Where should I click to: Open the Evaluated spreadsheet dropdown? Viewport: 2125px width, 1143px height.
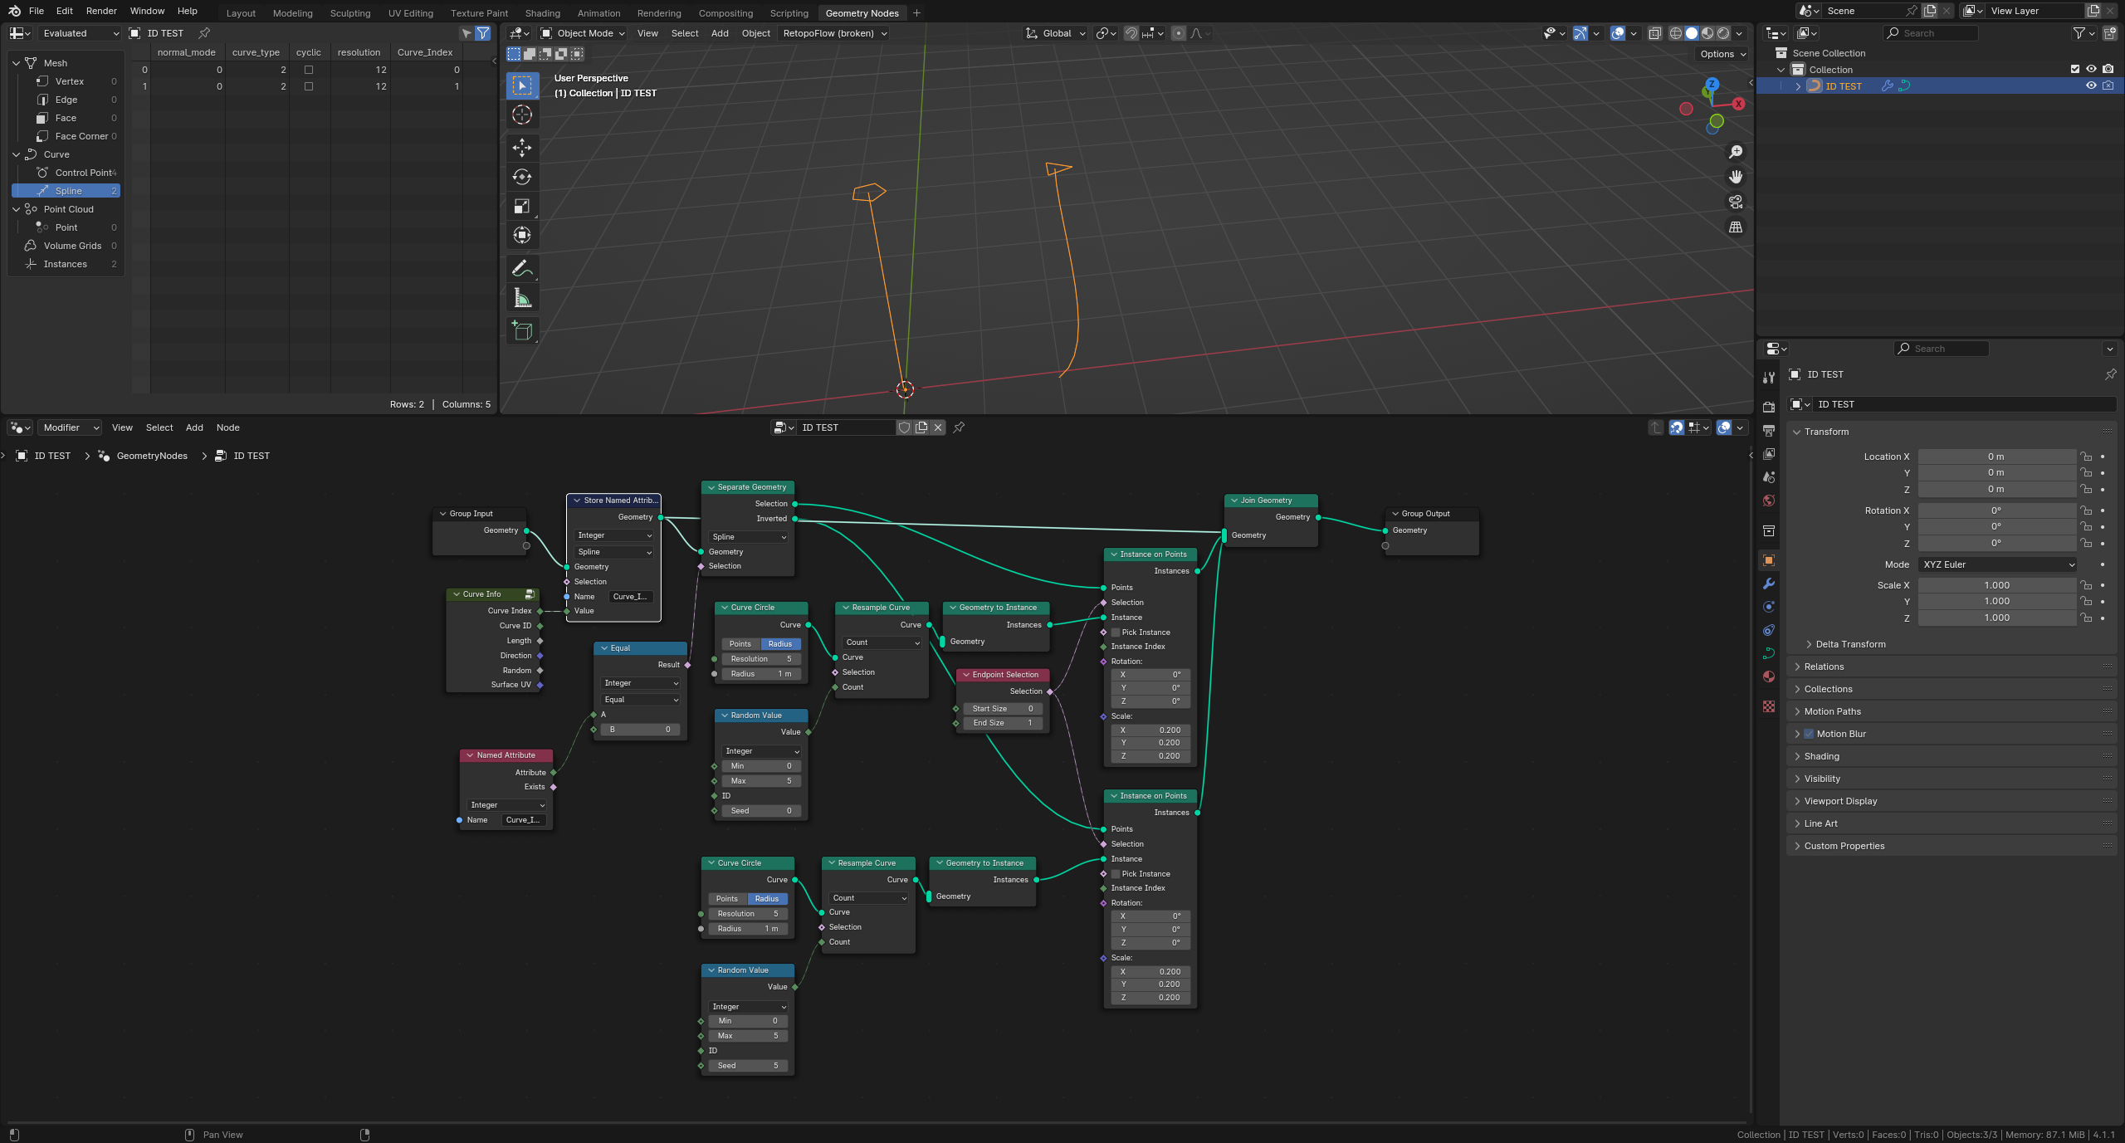tap(80, 33)
